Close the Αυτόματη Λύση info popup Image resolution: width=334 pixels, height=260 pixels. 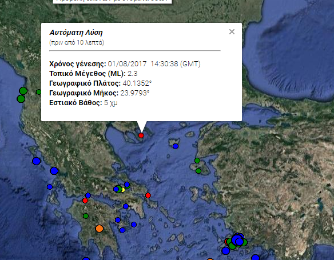(x=232, y=32)
